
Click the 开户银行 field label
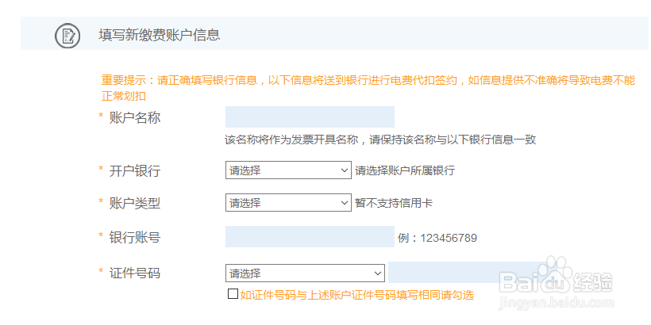pyautogui.click(x=135, y=170)
